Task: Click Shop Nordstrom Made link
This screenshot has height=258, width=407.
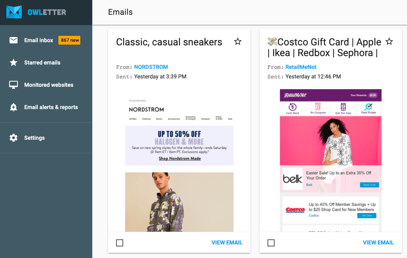Action: [180, 158]
